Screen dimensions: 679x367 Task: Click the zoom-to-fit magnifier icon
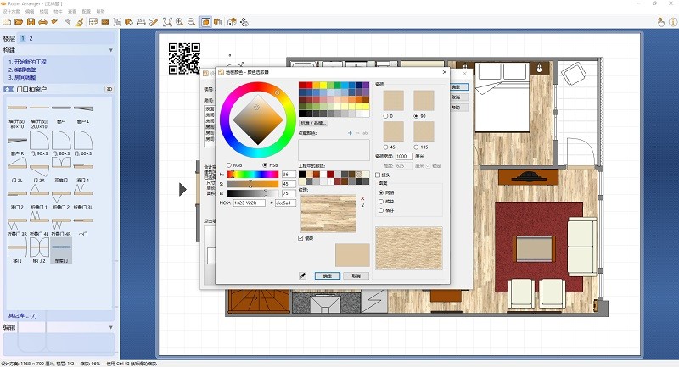click(x=167, y=22)
